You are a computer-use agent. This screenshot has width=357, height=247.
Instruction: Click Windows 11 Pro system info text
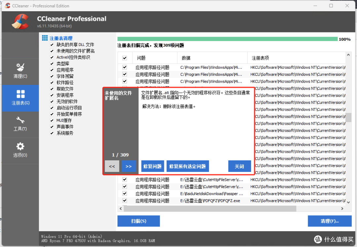tap(71, 236)
